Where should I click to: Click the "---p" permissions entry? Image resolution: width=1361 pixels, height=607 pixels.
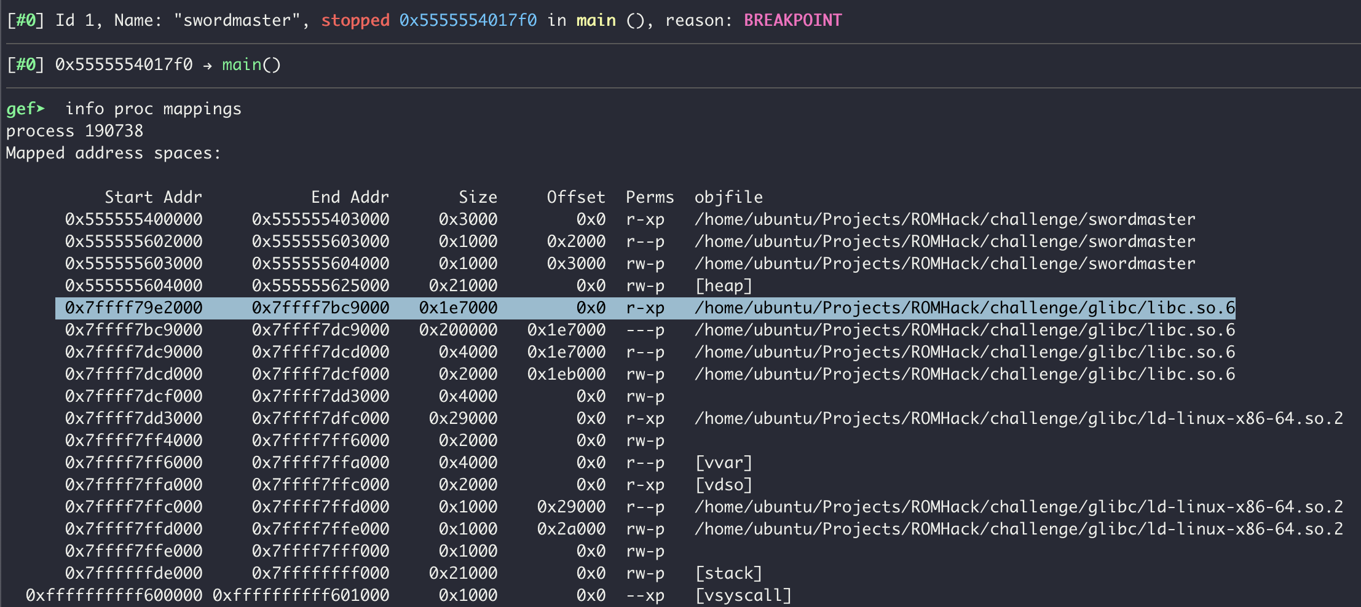pyautogui.click(x=645, y=330)
